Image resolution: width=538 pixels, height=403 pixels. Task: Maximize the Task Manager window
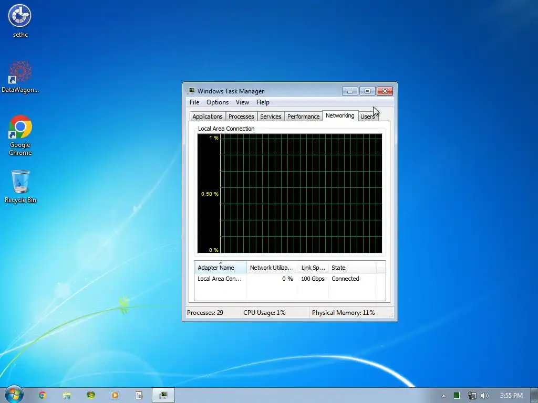point(367,91)
